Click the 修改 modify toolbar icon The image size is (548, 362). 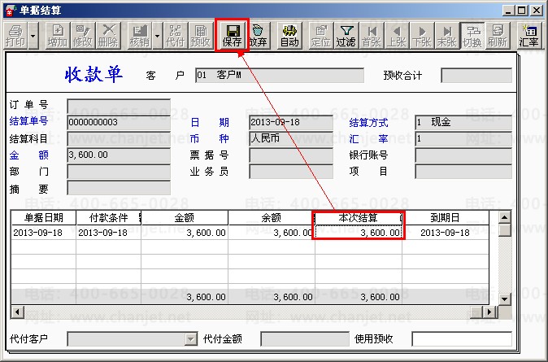pos(82,36)
